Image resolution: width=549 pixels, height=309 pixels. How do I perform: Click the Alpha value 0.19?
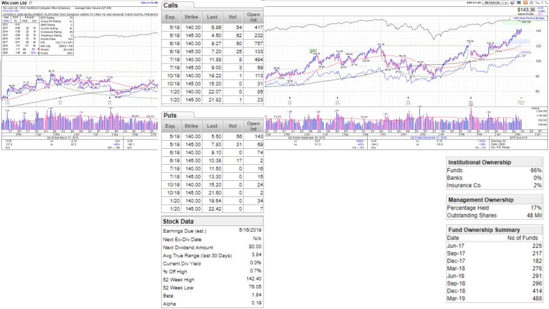tap(257, 303)
